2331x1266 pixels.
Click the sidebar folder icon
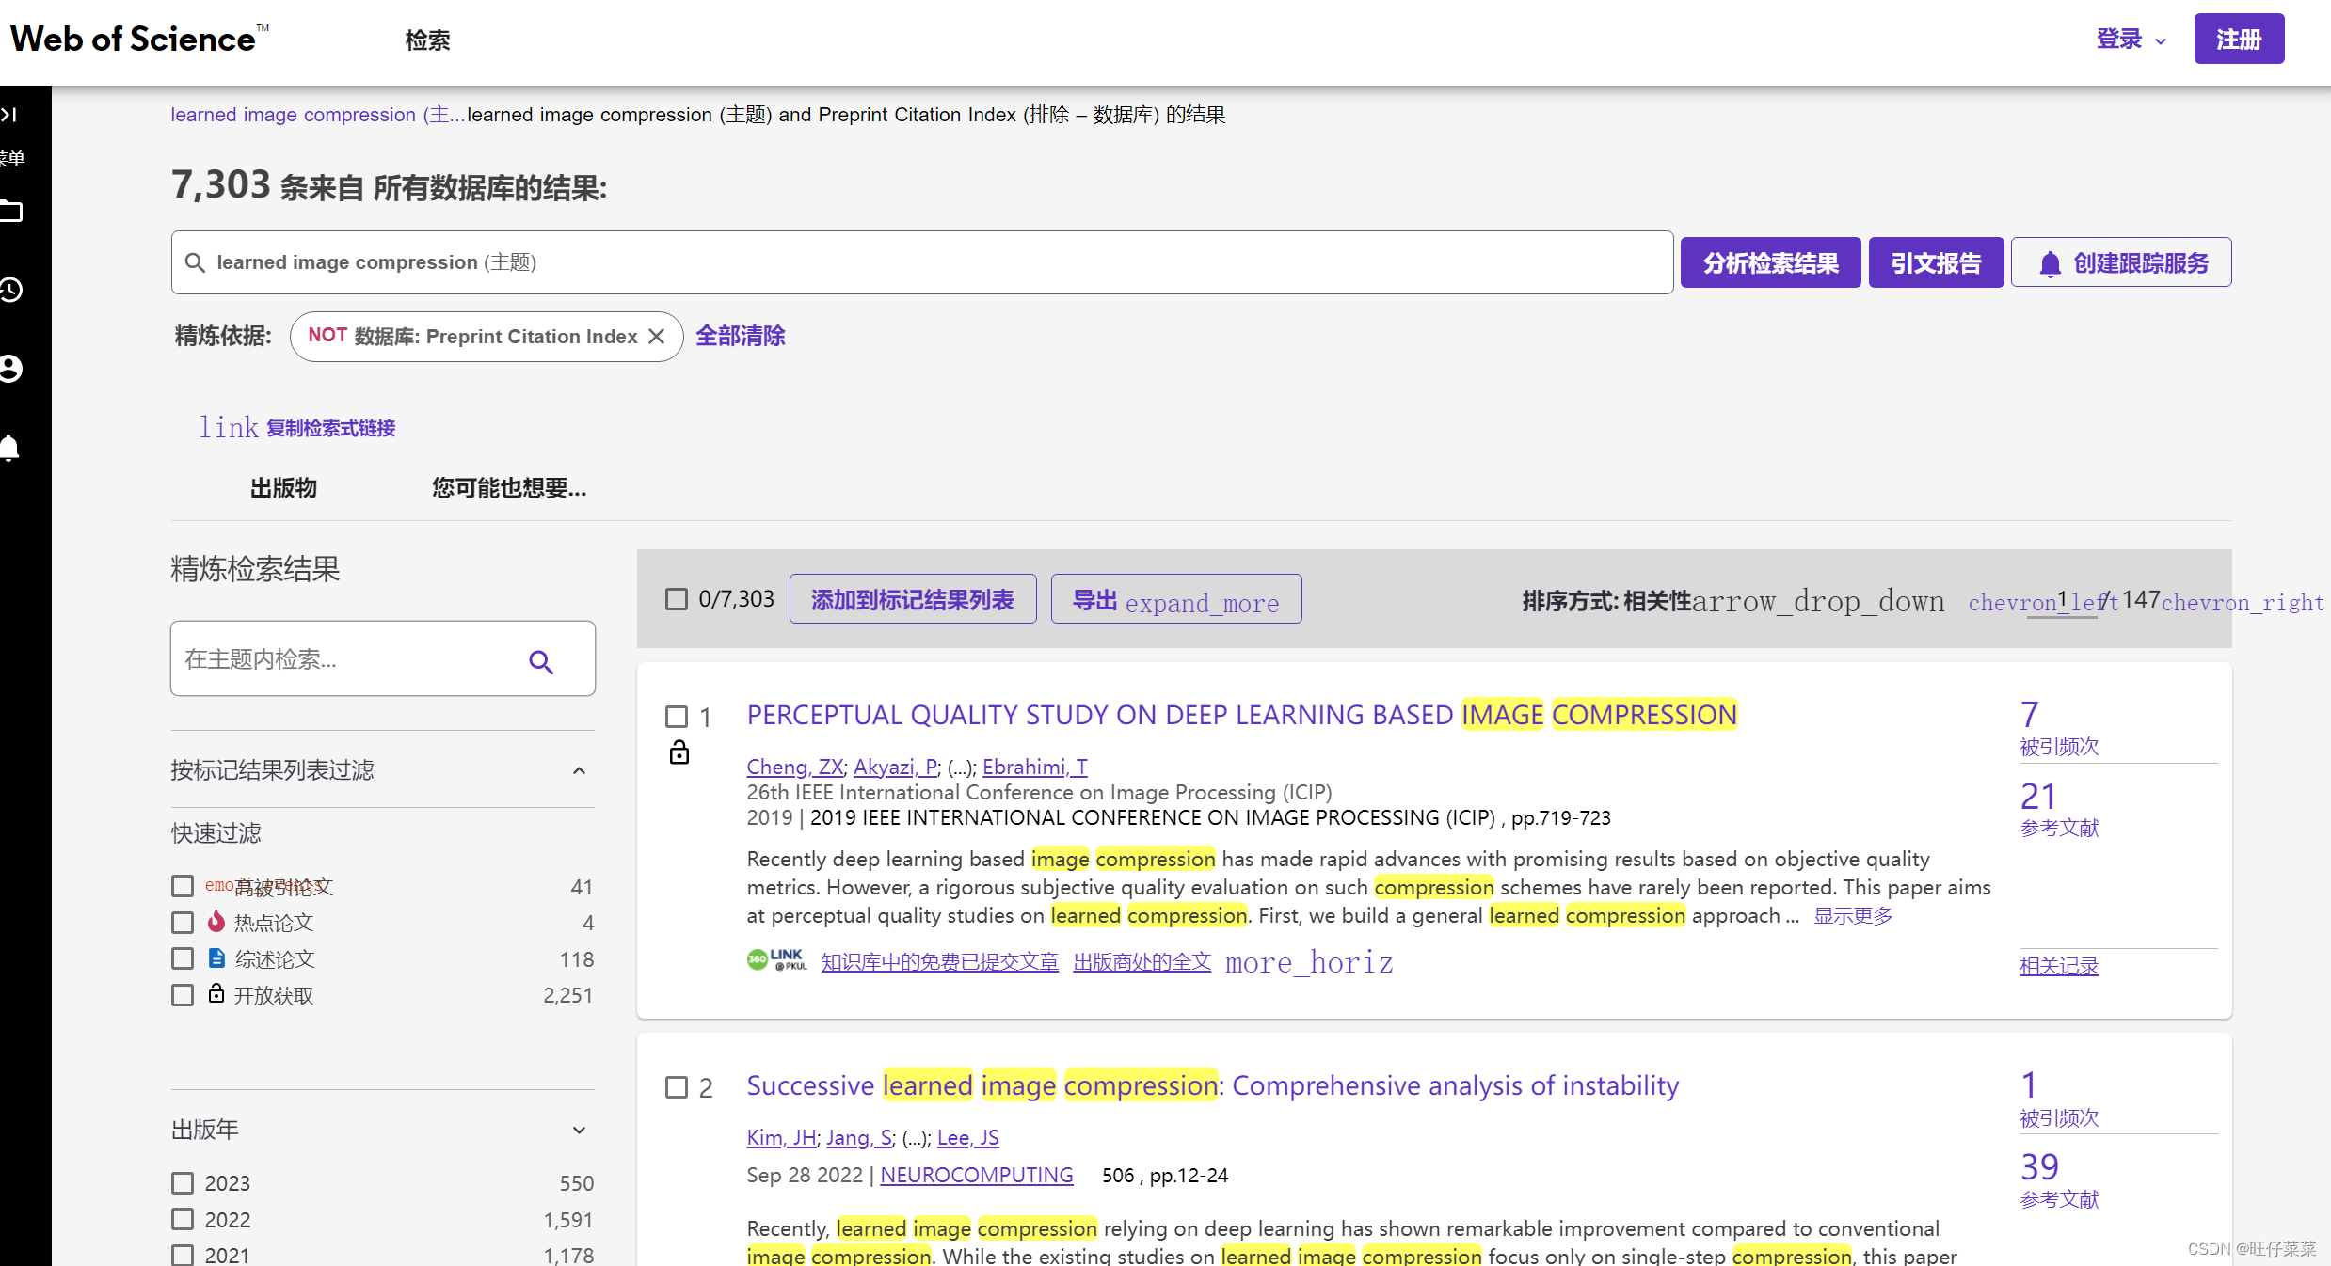click(x=11, y=212)
